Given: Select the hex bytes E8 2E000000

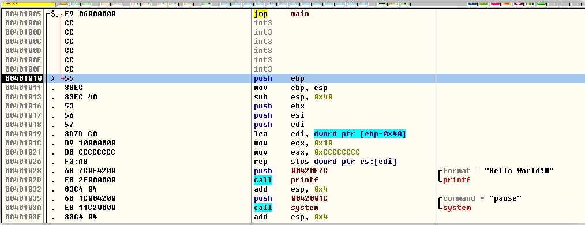Looking at the screenshot, I should (x=90, y=180).
